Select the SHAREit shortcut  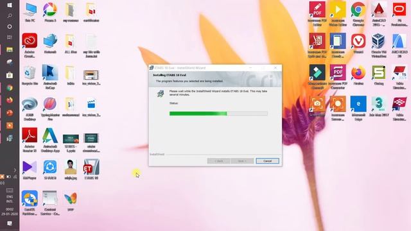point(50,169)
